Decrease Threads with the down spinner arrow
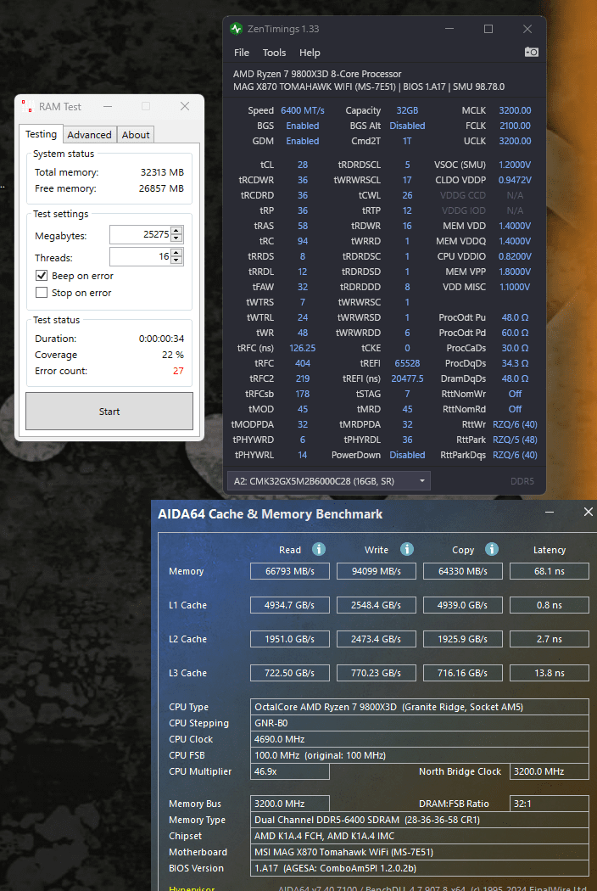Screen dimensions: 597x891 coord(176,261)
